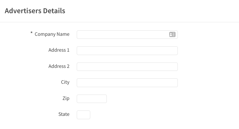The image size is (239, 129).
Task: Click the Zip label
Action: [66, 98]
